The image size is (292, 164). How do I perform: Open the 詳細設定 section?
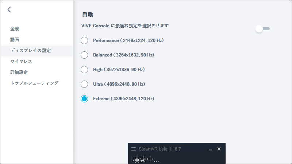(19, 72)
